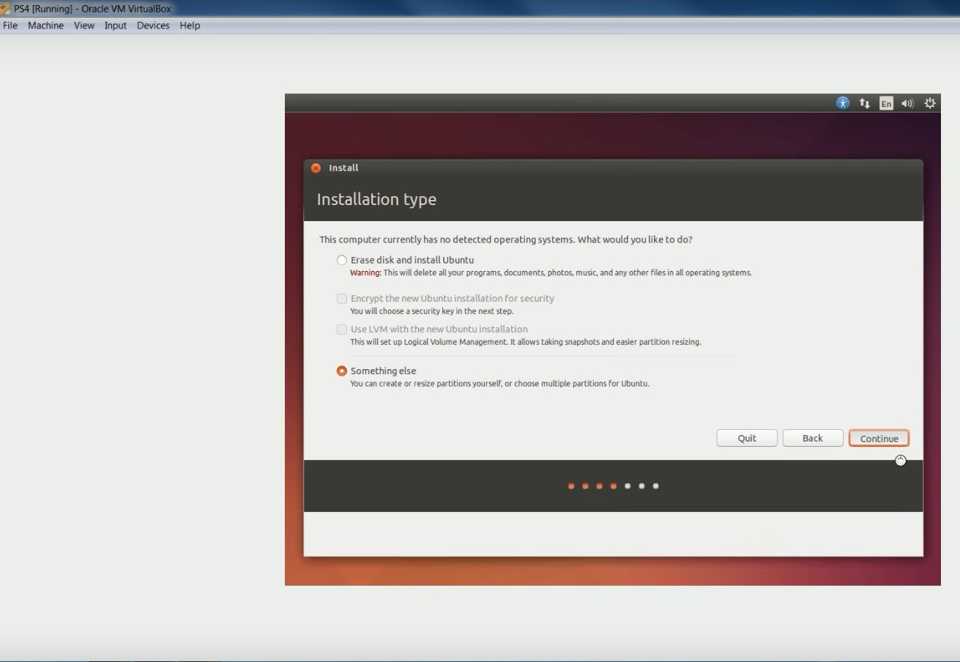This screenshot has width=960, height=662.
Task: Check Encrypt the new Ubuntu installation
Action: (445, 298)
